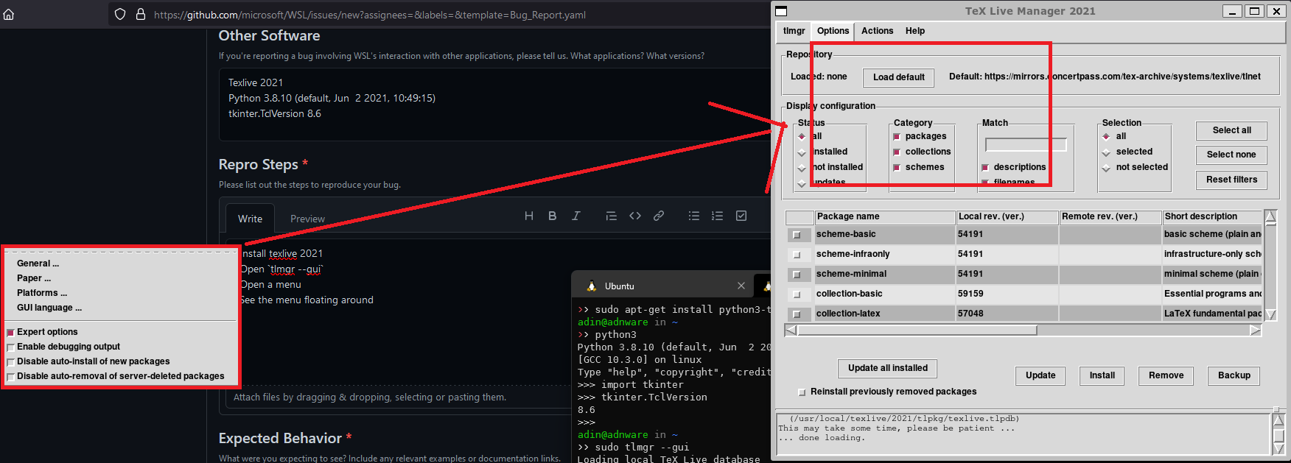This screenshot has height=463, width=1291.
Task: Switch to the Write tab
Action: click(x=250, y=219)
